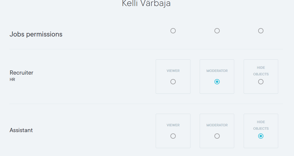
Task: Click HIDE OBJECTS label in Assistant row
Action: (261, 125)
